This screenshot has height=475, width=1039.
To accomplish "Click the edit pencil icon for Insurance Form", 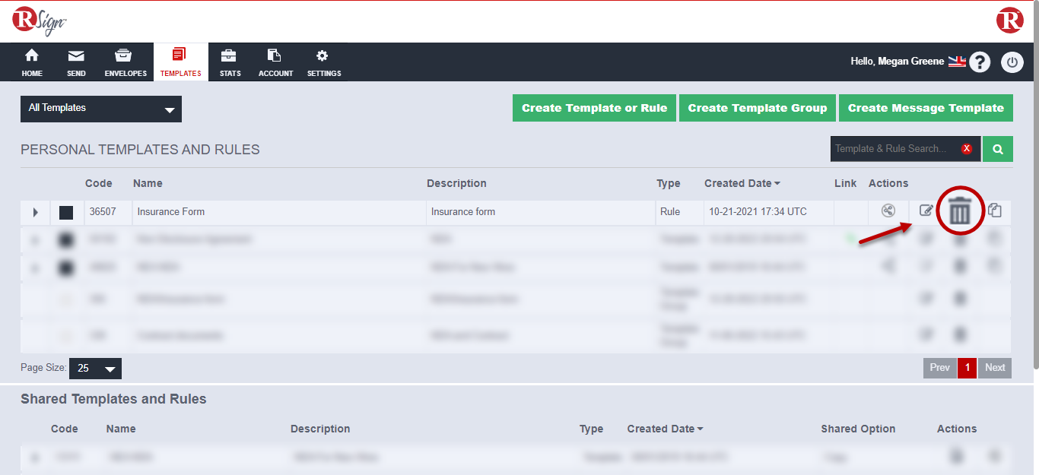I will pos(926,211).
